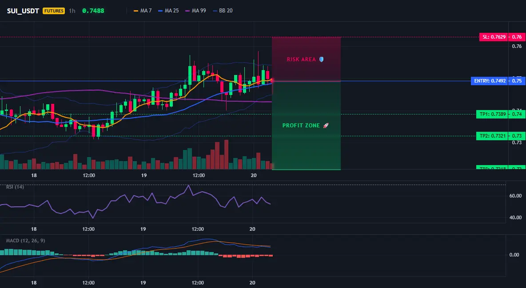Click the RISK AREA label text
The image size is (526, 288).
tap(301, 59)
